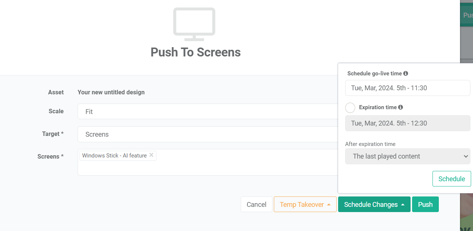Click the Expiration time info icon

click(401, 107)
